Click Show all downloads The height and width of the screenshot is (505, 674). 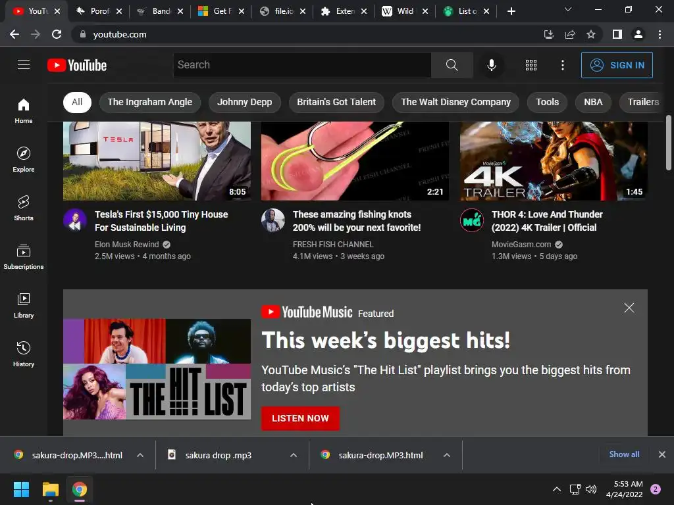pos(624,454)
